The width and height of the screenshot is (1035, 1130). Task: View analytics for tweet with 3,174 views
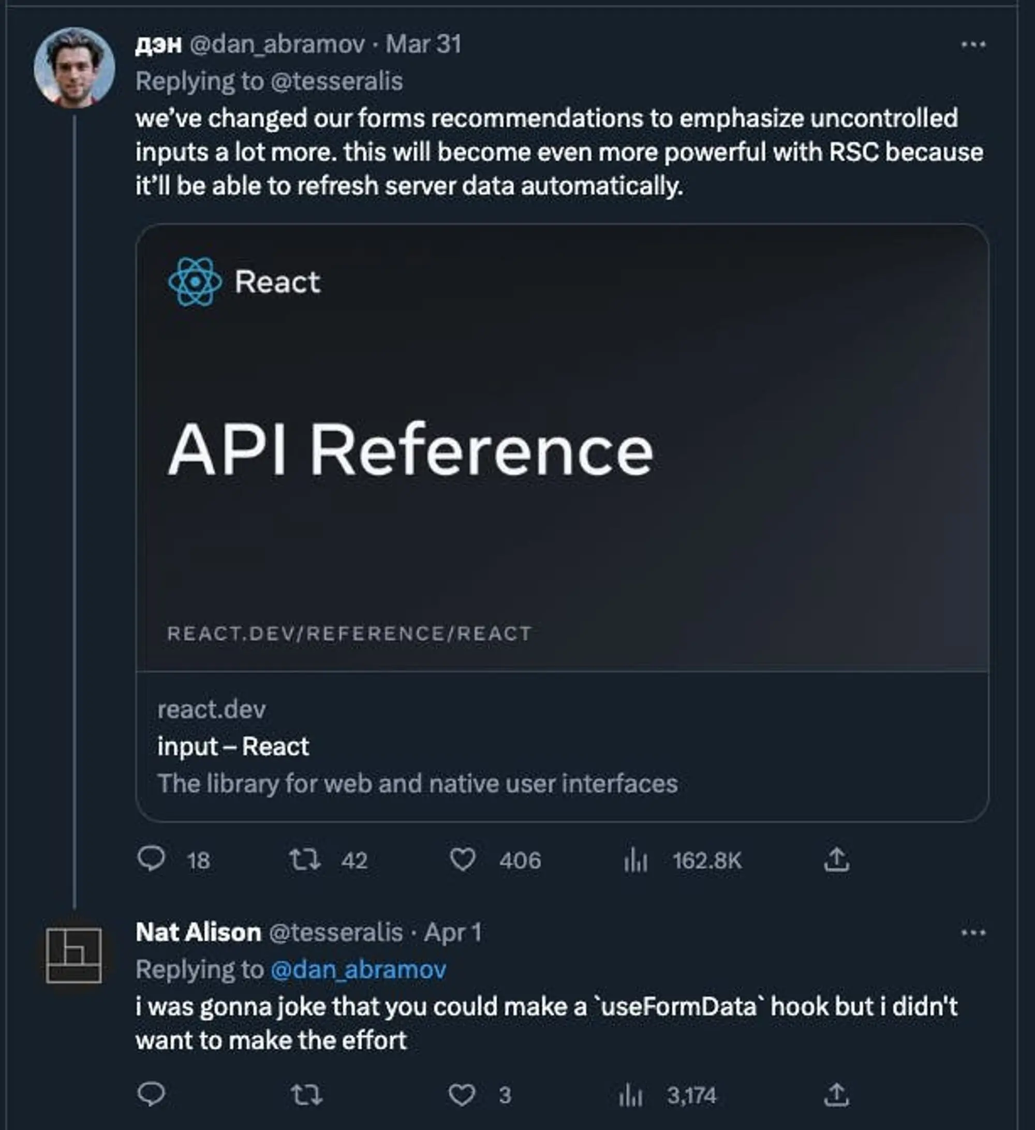(631, 1096)
